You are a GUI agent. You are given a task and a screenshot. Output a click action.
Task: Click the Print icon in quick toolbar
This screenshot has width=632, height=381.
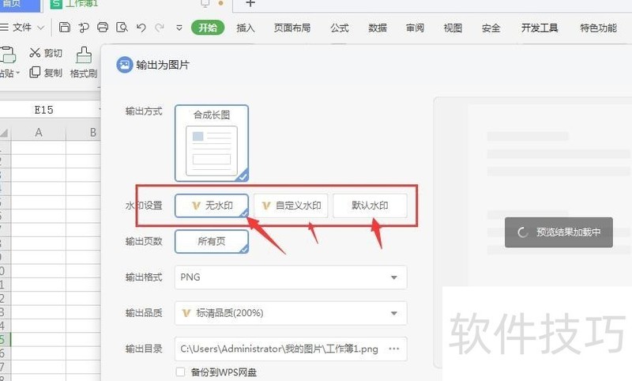(x=103, y=28)
